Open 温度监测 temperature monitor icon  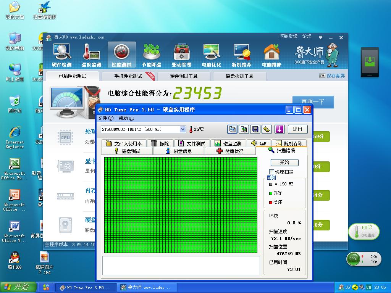(x=91, y=55)
